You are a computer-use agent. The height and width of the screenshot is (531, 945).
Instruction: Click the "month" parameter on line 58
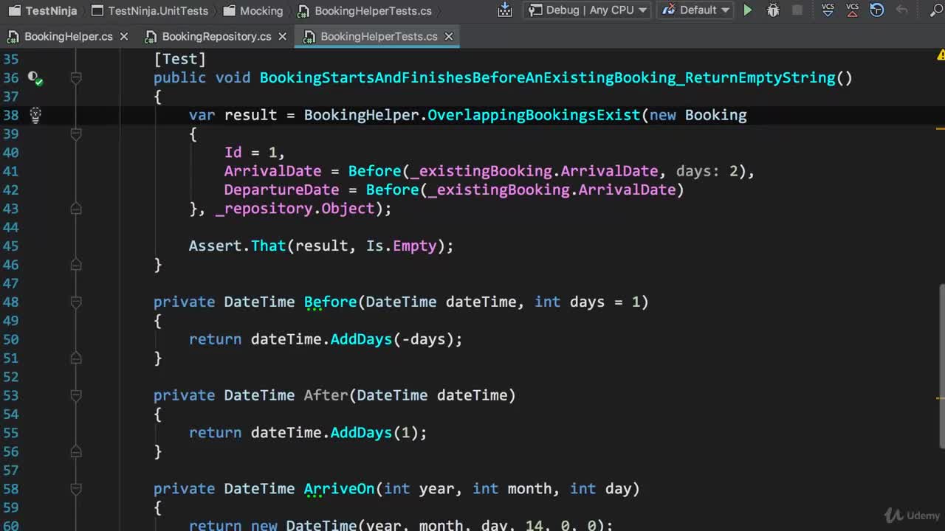529,488
